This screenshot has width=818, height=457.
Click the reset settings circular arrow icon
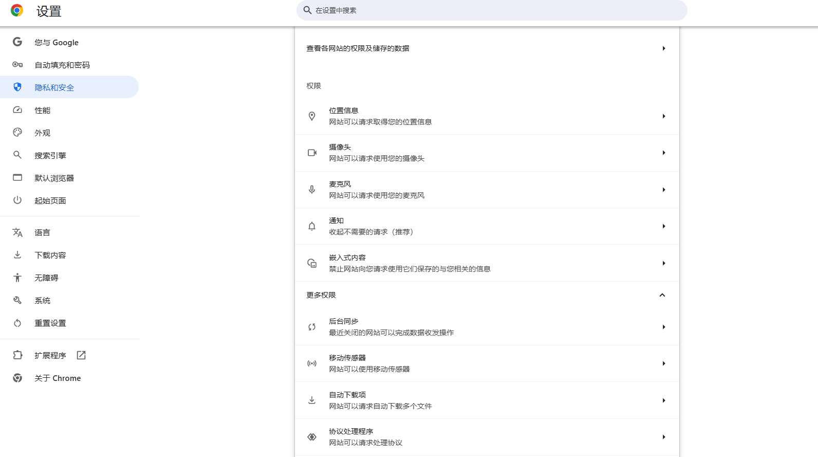pos(17,323)
